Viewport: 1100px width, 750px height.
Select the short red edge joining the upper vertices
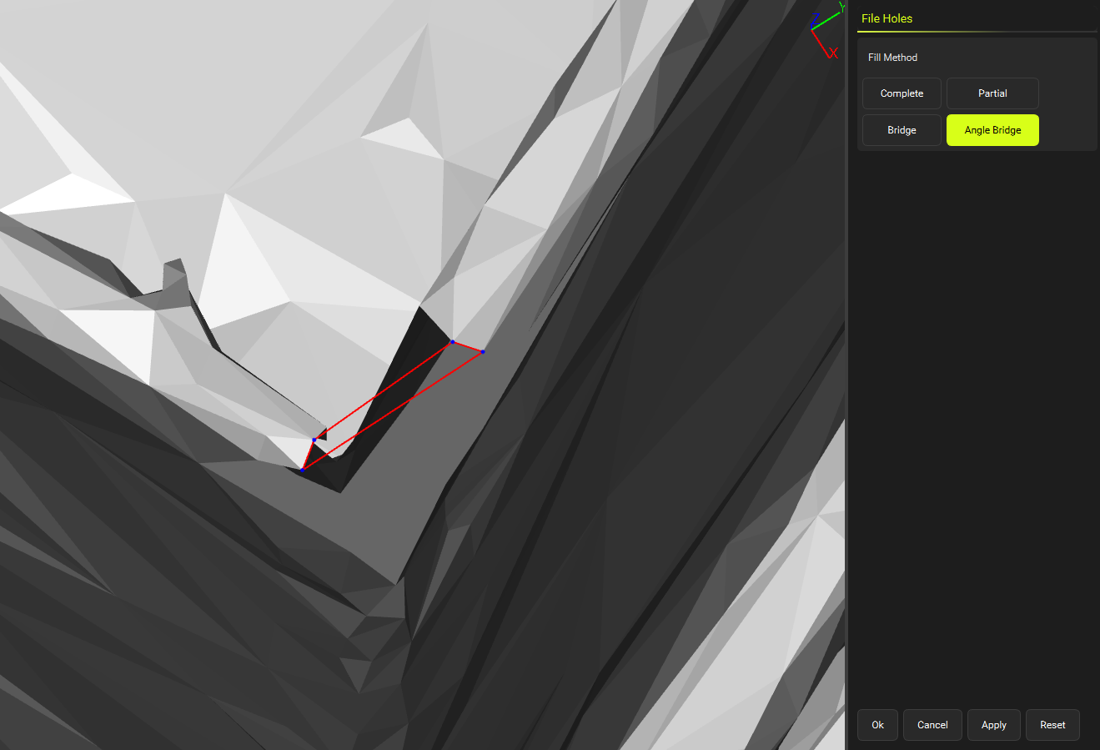point(468,346)
